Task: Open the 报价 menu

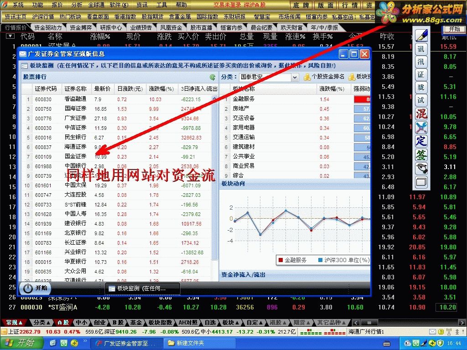Action: pyautogui.click(x=57, y=5)
